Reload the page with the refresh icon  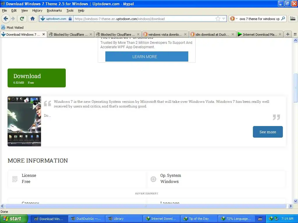22,19
